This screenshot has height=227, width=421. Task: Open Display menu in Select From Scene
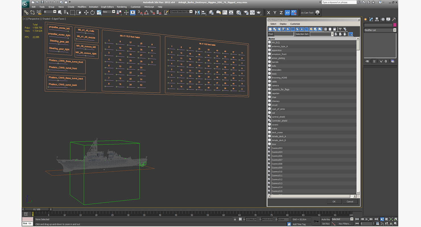pos(283,24)
